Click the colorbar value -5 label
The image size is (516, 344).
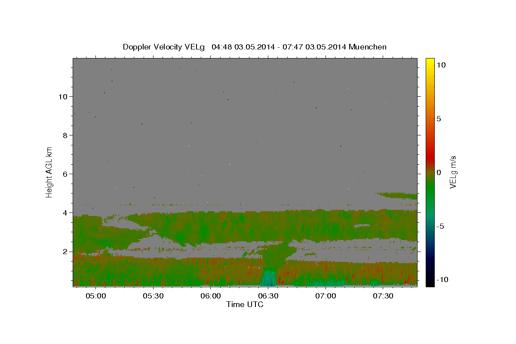[x=441, y=226]
